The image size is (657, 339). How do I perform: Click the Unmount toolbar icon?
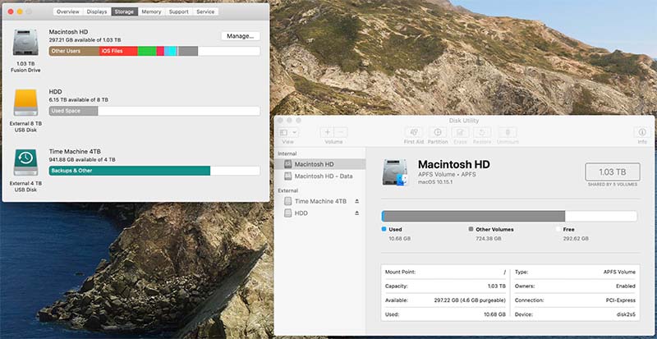[508, 132]
